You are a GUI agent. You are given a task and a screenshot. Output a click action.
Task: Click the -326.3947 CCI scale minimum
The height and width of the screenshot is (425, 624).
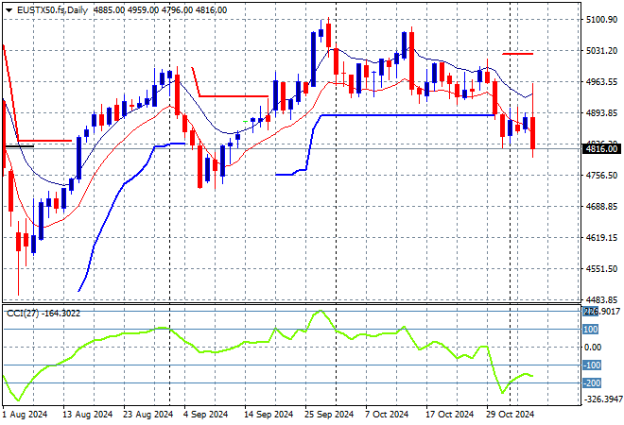pos(600,399)
